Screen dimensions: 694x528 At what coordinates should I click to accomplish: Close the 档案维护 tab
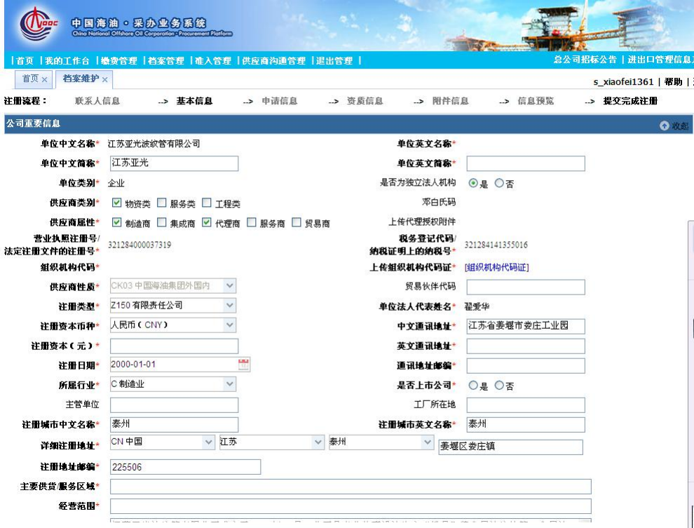[x=105, y=80]
